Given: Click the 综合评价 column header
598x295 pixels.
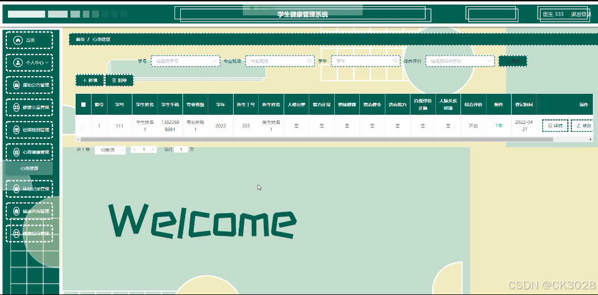Looking at the screenshot, I should coord(474,105).
